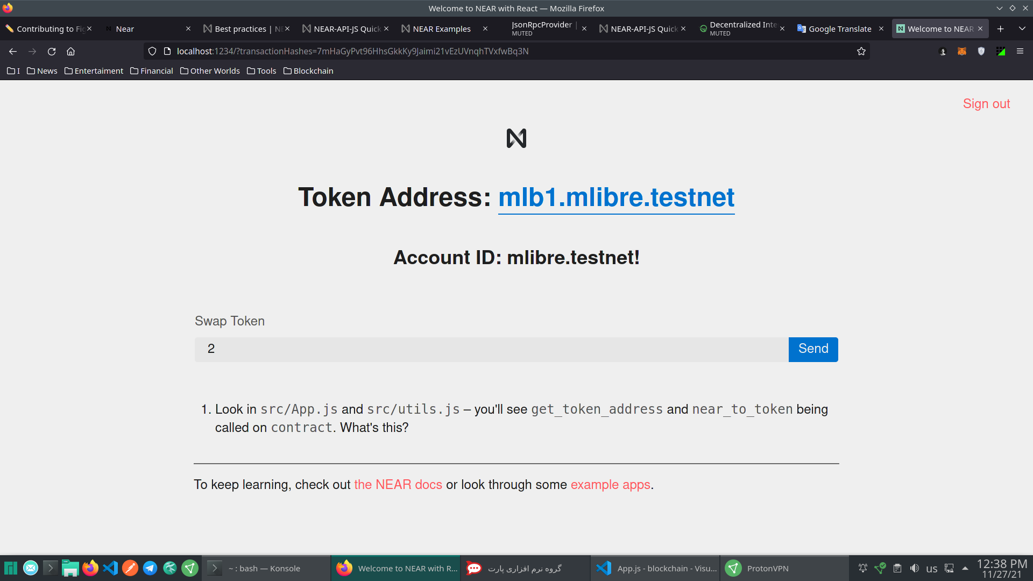Open the Financial bookmarks folder
This screenshot has width=1033, height=581.
[x=152, y=71]
